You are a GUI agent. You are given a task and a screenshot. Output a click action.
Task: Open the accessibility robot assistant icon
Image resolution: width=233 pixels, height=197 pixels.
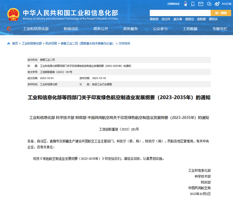point(186,4)
